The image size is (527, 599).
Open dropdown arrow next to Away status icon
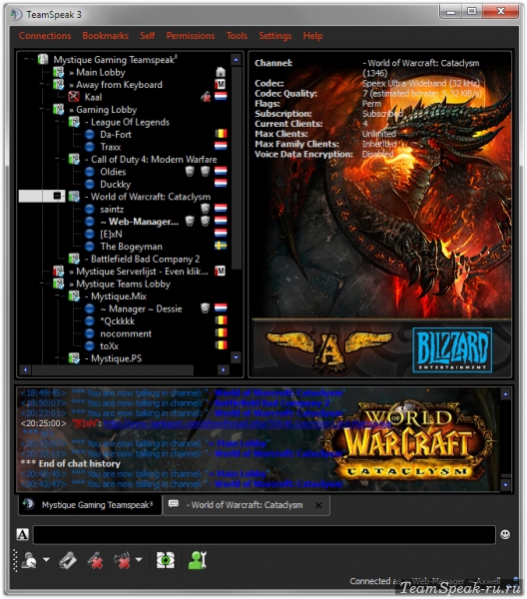click(46, 560)
